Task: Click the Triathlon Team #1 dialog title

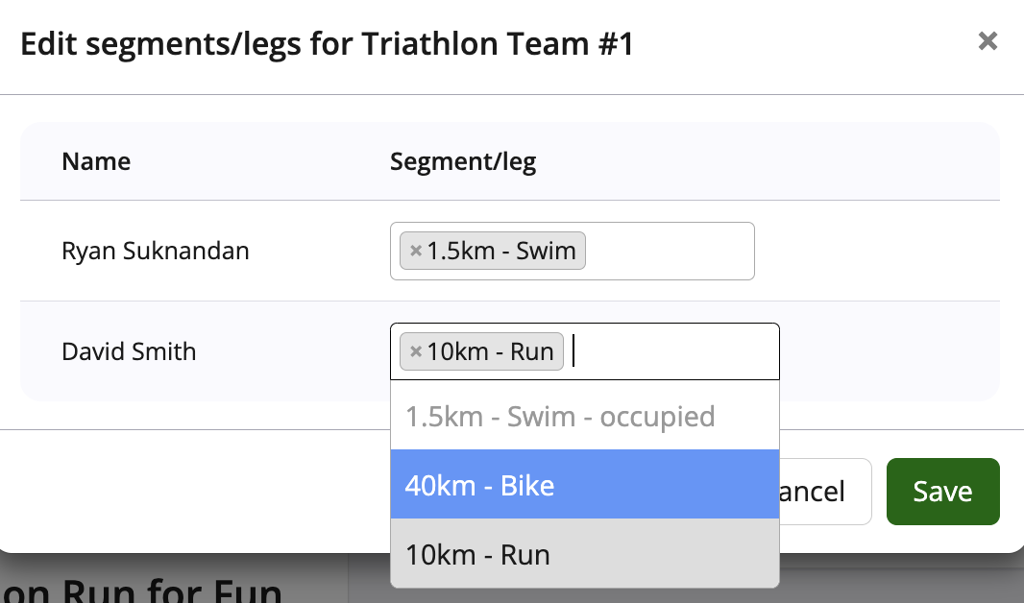Action: pos(327,44)
